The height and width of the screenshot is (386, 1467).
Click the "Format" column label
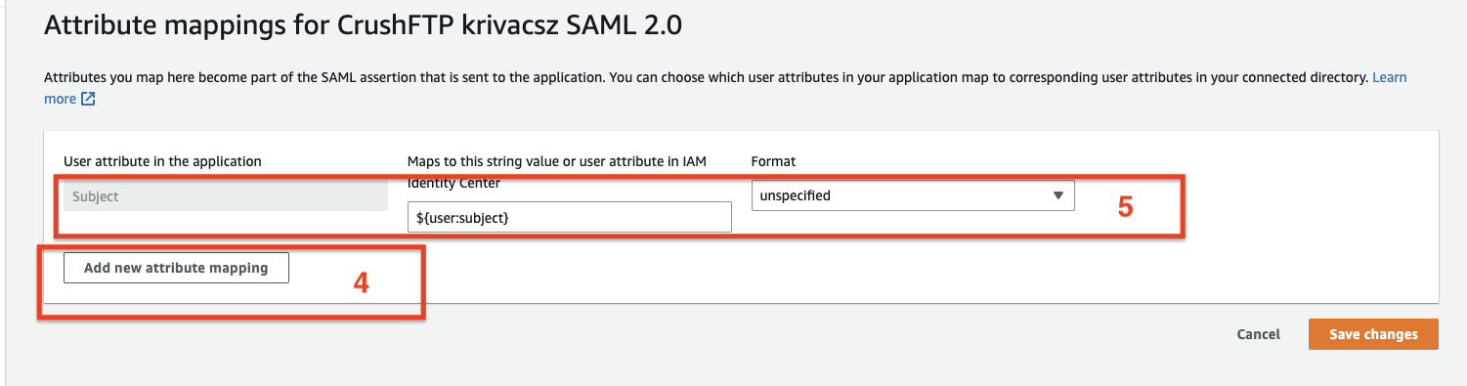(773, 161)
